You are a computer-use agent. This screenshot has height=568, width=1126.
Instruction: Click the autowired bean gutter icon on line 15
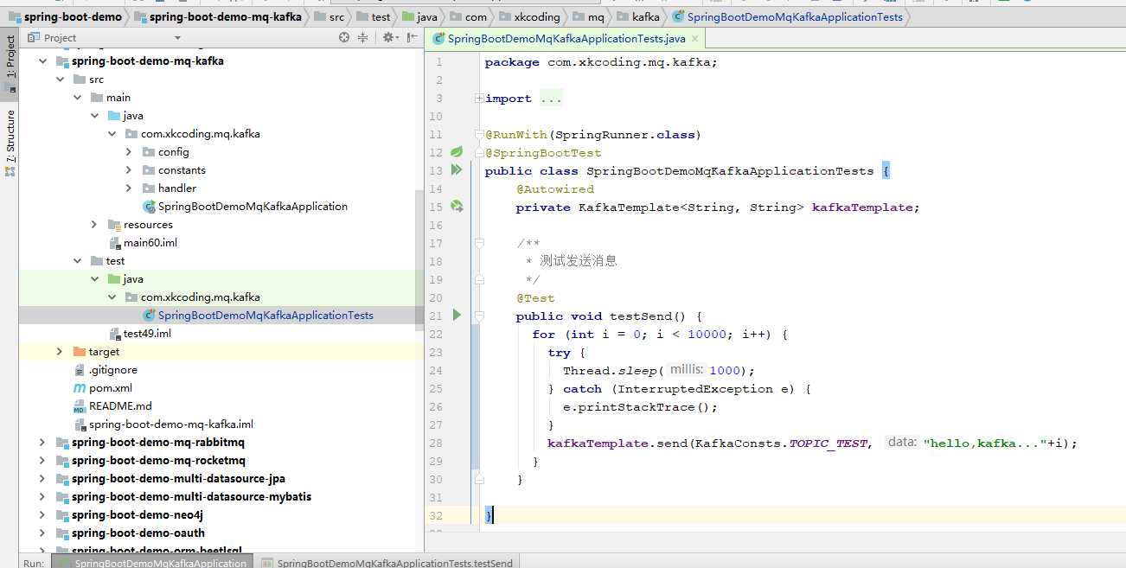point(457,207)
